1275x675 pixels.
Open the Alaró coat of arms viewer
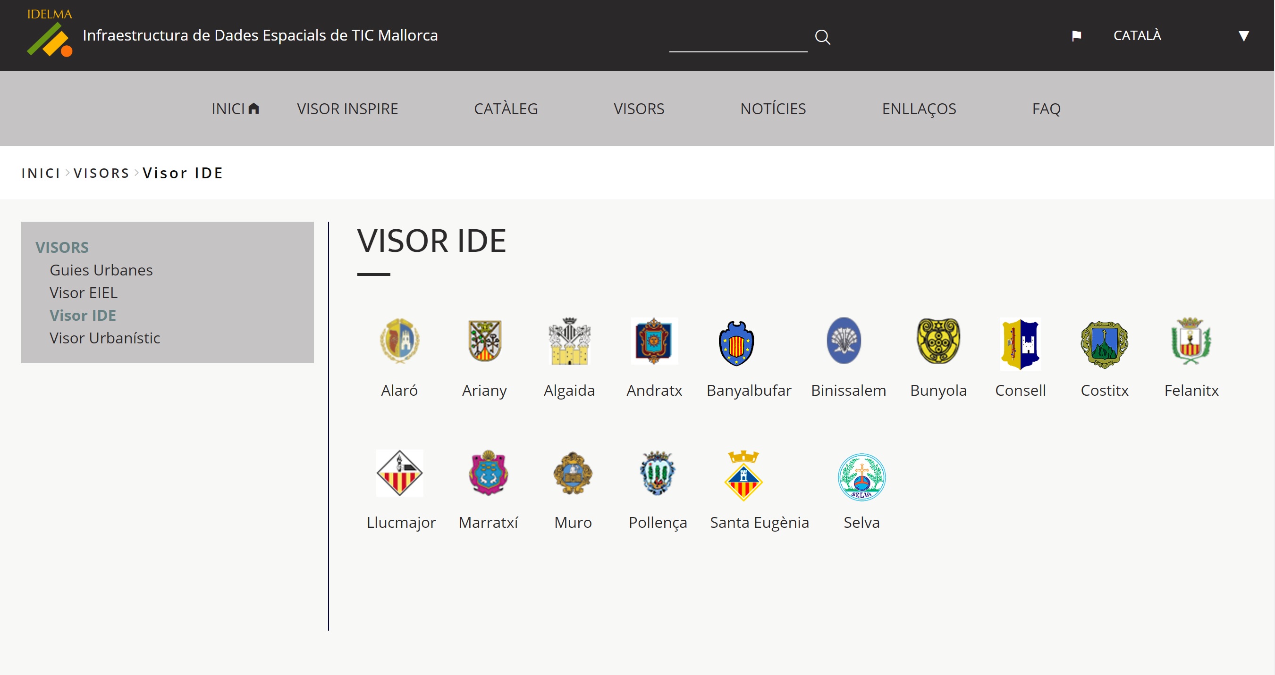[399, 341]
